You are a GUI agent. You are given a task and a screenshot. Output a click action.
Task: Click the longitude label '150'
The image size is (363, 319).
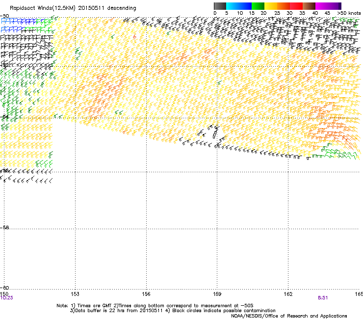point(4,294)
